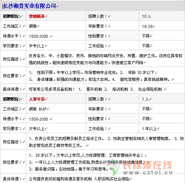Click the line '一年以上人力资源管理工作经验'
Viewport: 185px width, 183px height.
pos(62,162)
